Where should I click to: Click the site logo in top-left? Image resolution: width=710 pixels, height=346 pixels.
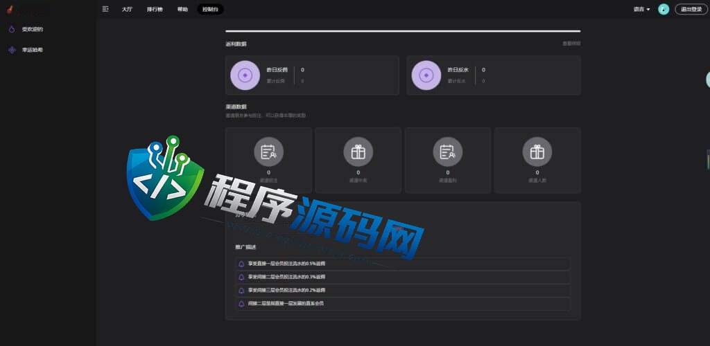point(10,9)
